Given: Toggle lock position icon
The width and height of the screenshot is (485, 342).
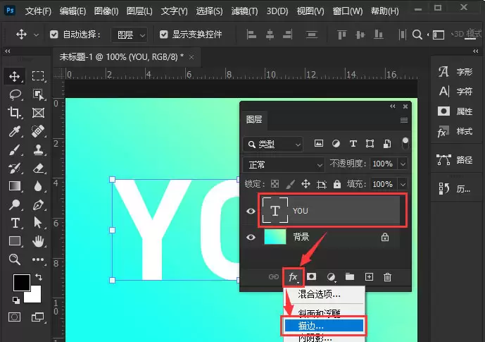Looking at the screenshot, I should (x=306, y=184).
